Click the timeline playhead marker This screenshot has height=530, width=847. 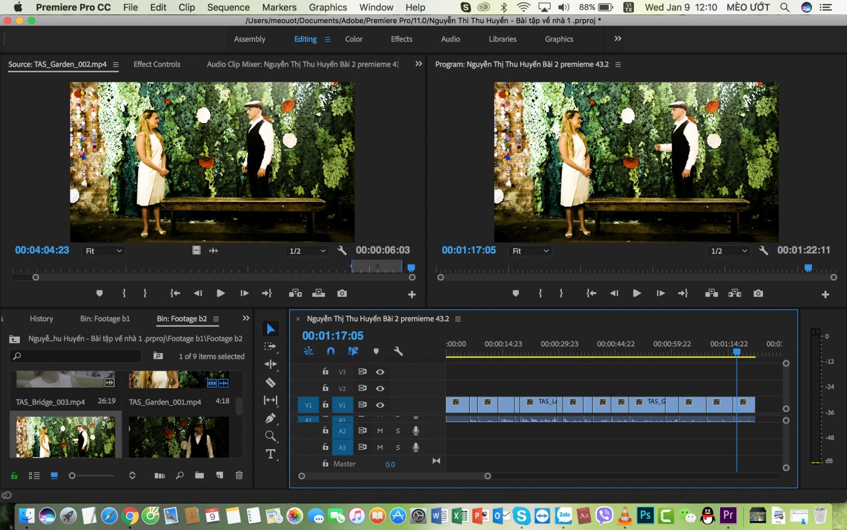pos(737,352)
